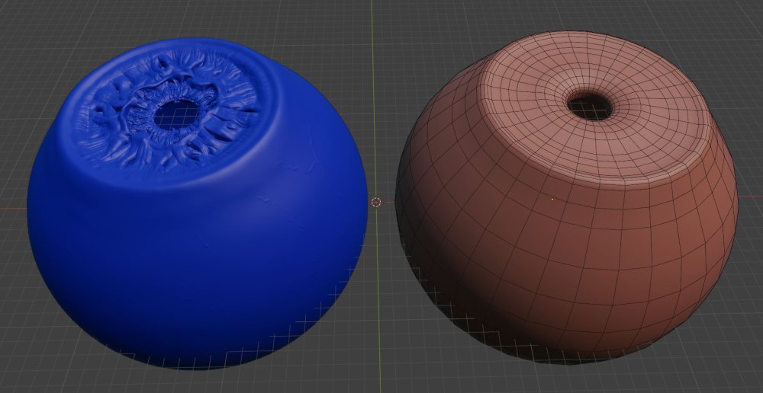
Task: Click the 3D cursor between the objects
Action: pos(375,202)
